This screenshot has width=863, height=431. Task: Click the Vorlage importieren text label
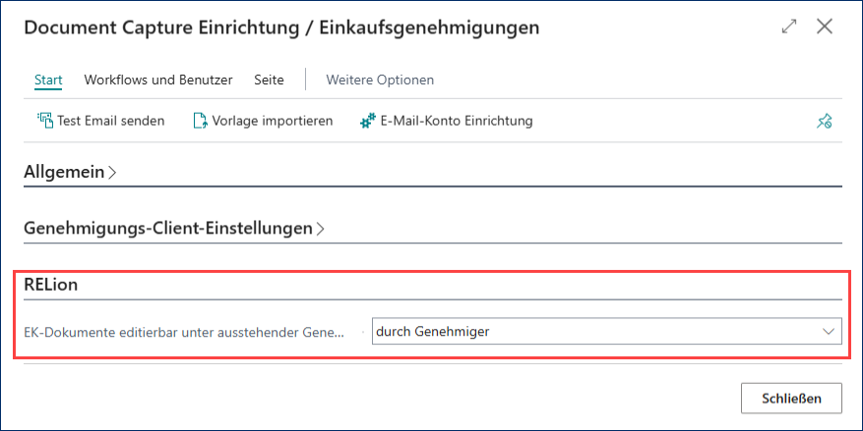click(x=273, y=121)
